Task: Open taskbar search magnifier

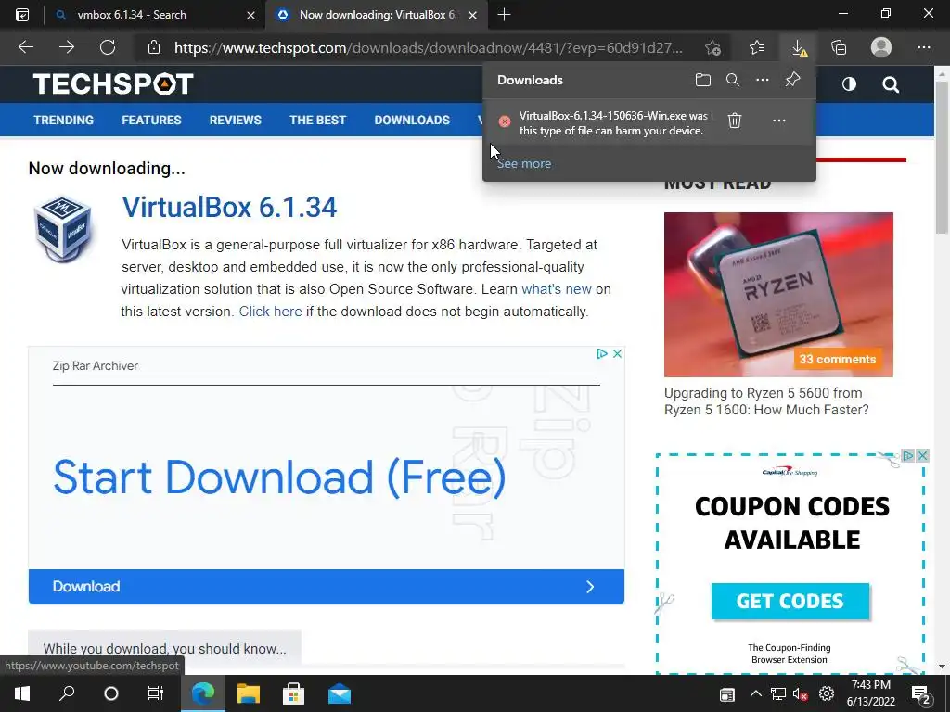Action: coord(67,693)
